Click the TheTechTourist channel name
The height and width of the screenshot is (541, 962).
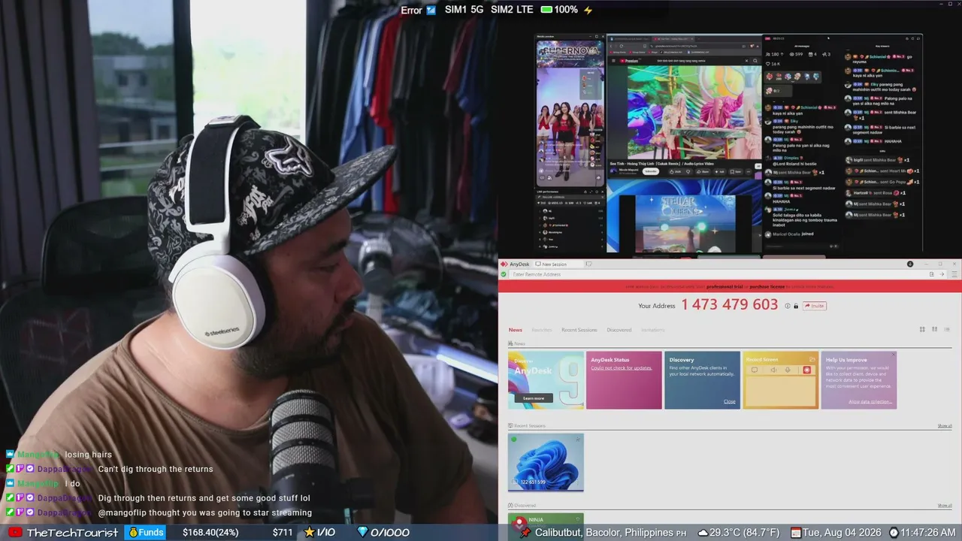72,533
